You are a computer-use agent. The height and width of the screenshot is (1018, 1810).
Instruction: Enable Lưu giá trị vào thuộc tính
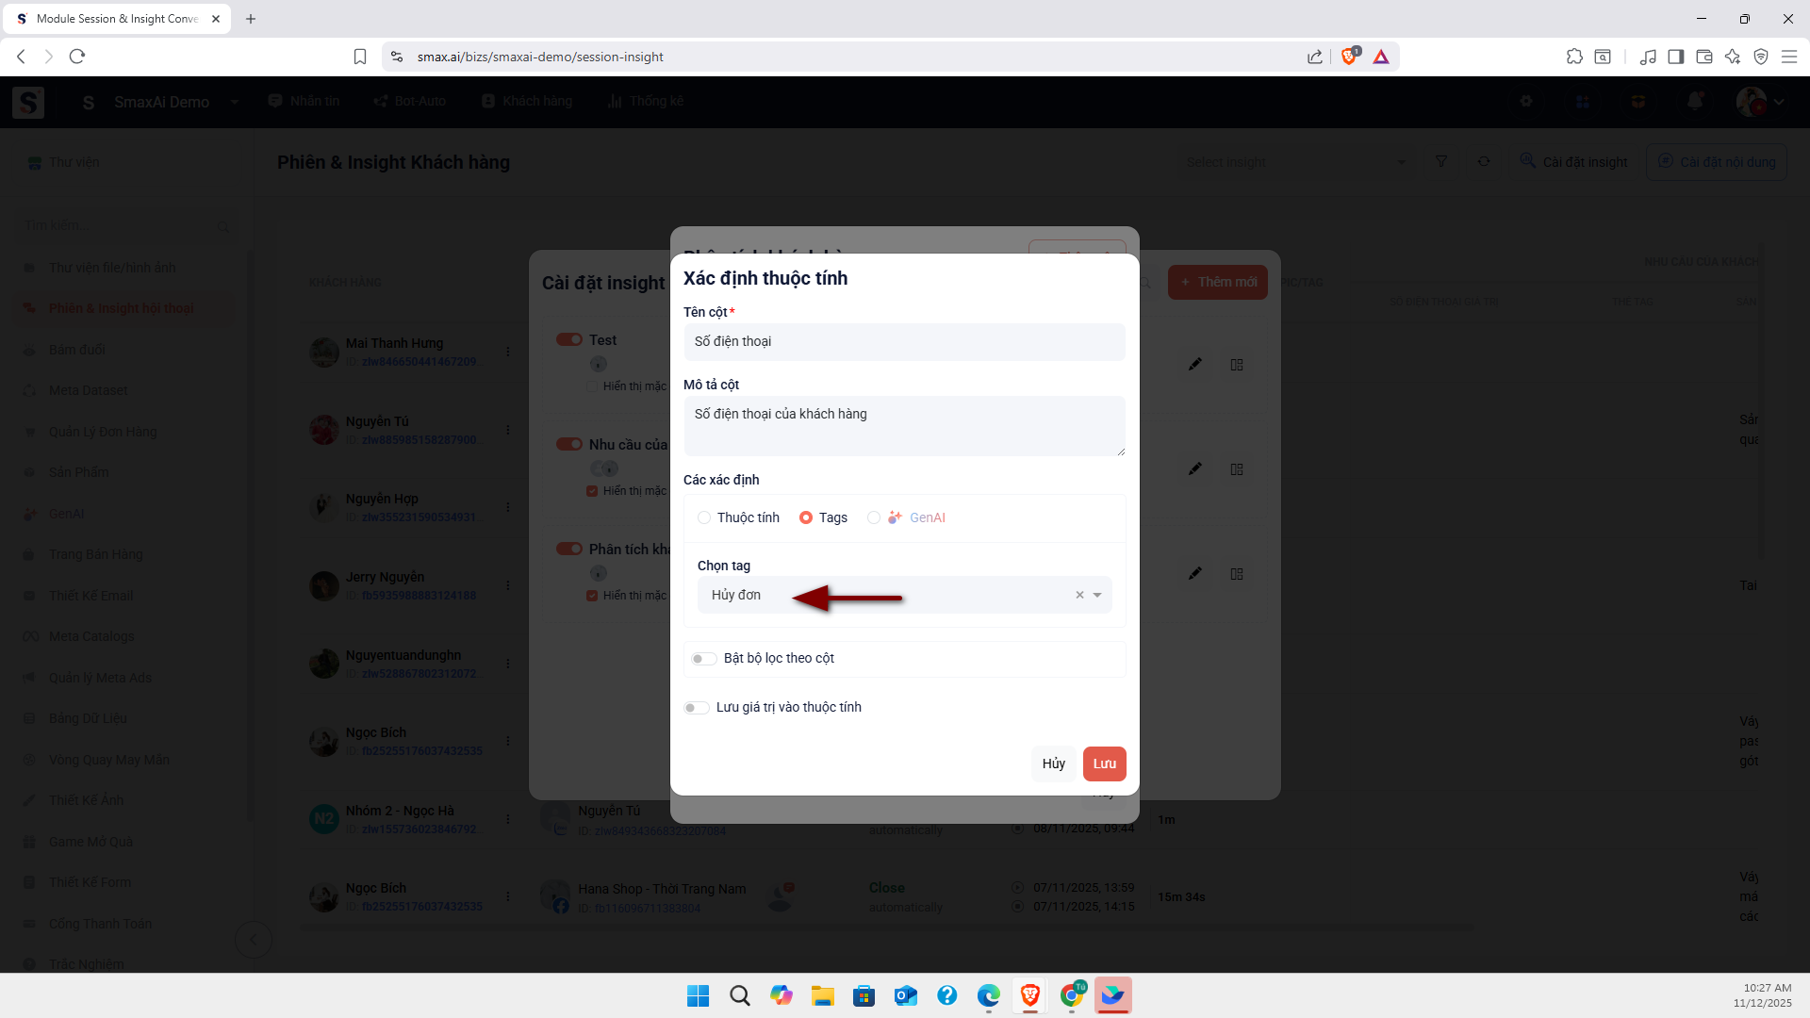tap(696, 708)
